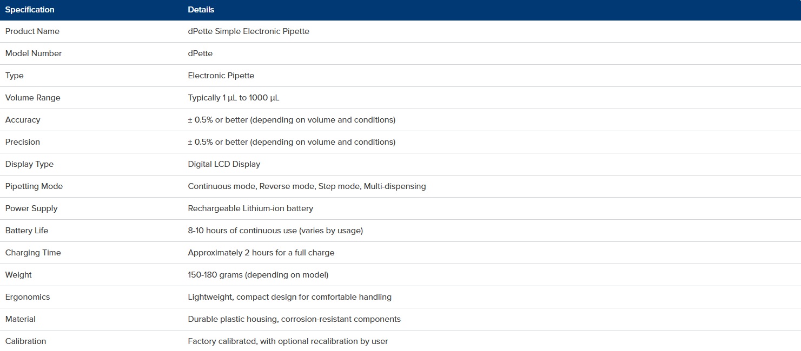The height and width of the screenshot is (351, 801).
Task: Select the 'Calibration' row label
Action: (26, 341)
